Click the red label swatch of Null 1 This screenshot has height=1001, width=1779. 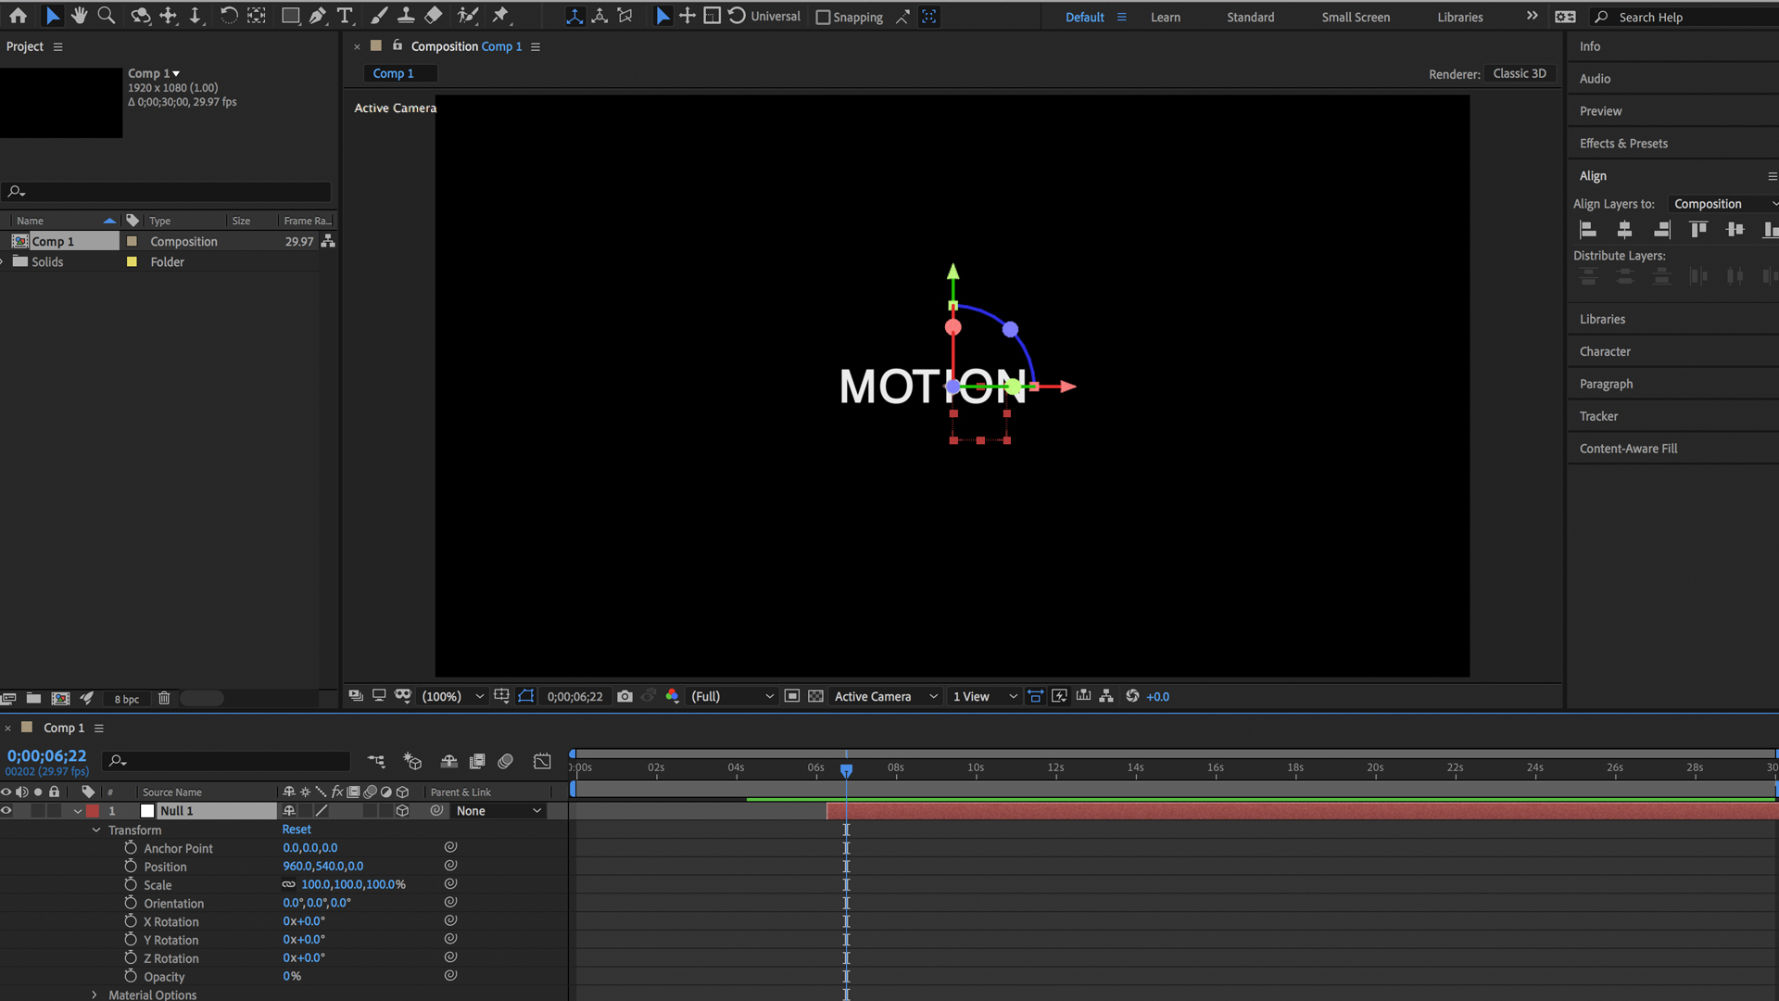[93, 810]
